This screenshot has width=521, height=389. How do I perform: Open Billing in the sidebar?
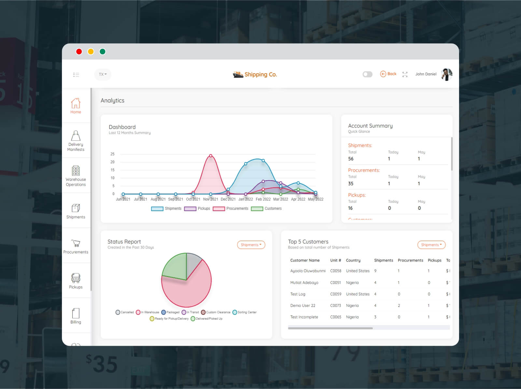point(76,316)
